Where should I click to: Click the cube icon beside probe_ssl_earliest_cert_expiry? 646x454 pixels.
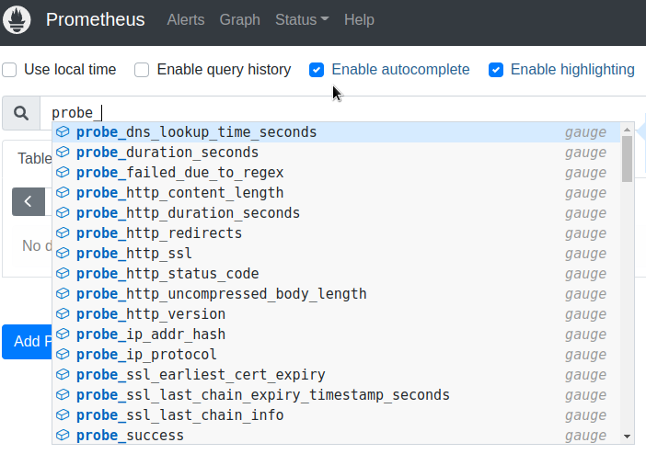pos(63,374)
